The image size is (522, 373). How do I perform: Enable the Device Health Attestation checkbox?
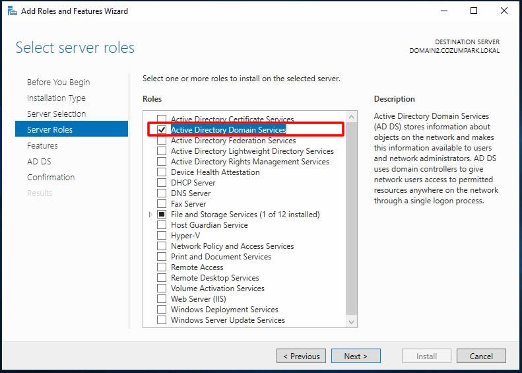(162, 172)
